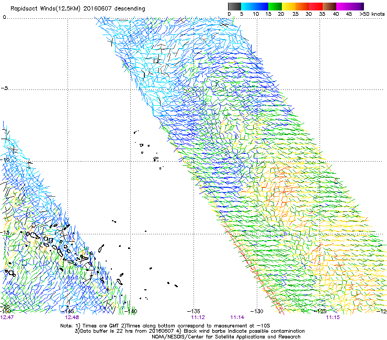This screenshot has height=340, width=387.
Task: Click the '>50 knots' legend label
Action: (372, 14)
